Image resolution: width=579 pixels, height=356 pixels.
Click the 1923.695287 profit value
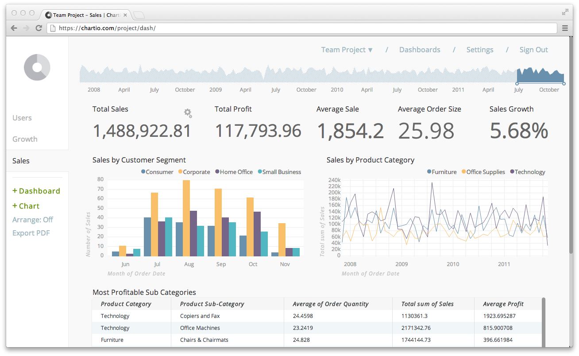(x=500, y=316)
